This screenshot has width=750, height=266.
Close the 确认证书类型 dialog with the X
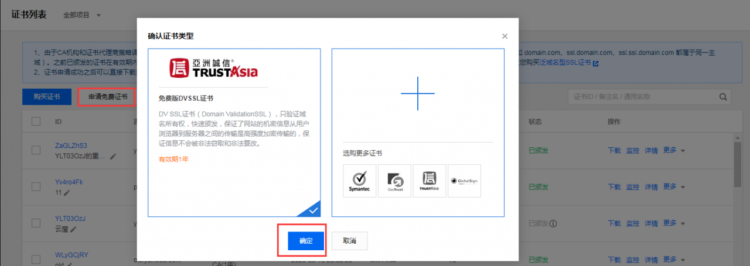505,36
